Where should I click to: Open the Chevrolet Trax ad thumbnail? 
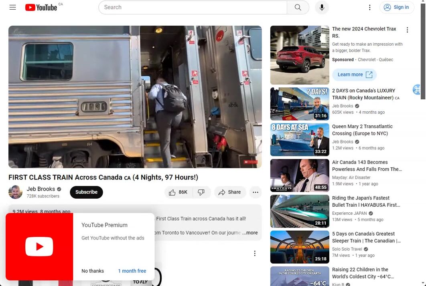[x=300, y=55]
